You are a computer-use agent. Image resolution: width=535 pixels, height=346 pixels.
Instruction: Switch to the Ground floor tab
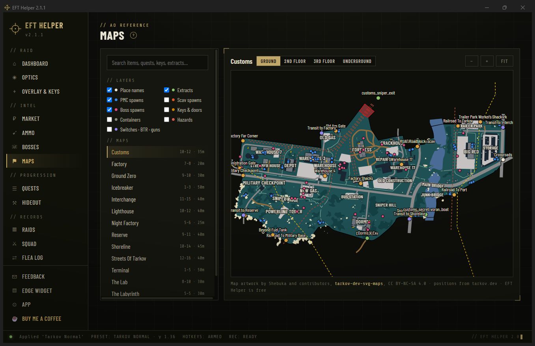pyautogui.click(x=268, y=61)
